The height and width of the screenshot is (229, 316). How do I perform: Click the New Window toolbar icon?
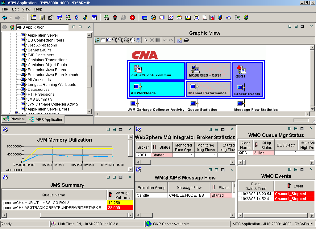click(x=33, y=18)
